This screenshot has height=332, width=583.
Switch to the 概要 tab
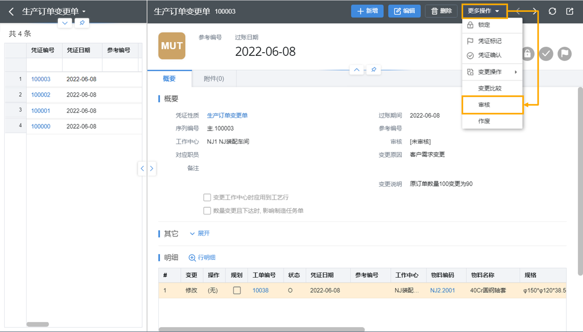click(169, 79)
